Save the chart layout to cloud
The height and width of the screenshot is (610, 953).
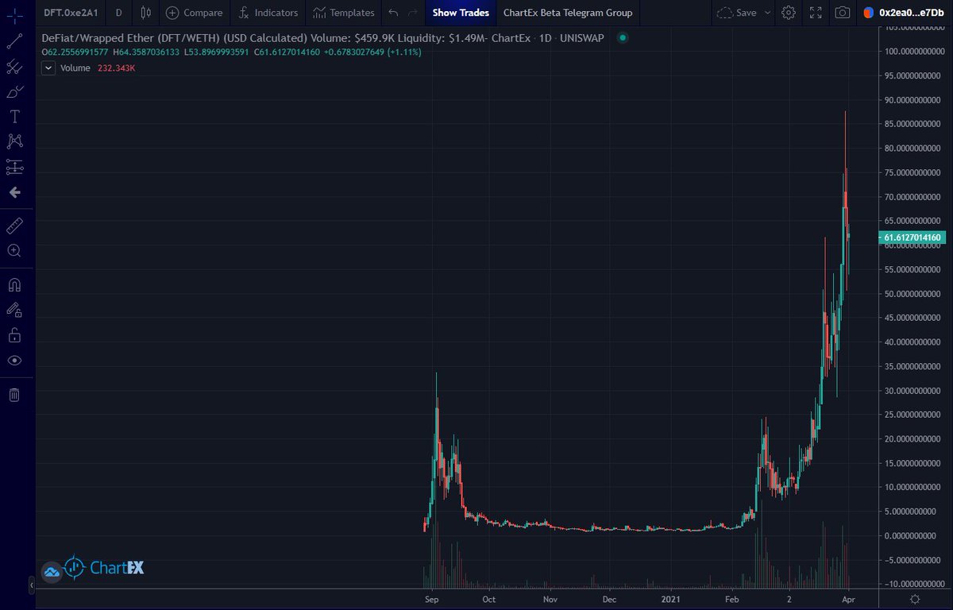click(x=736, y=13)
